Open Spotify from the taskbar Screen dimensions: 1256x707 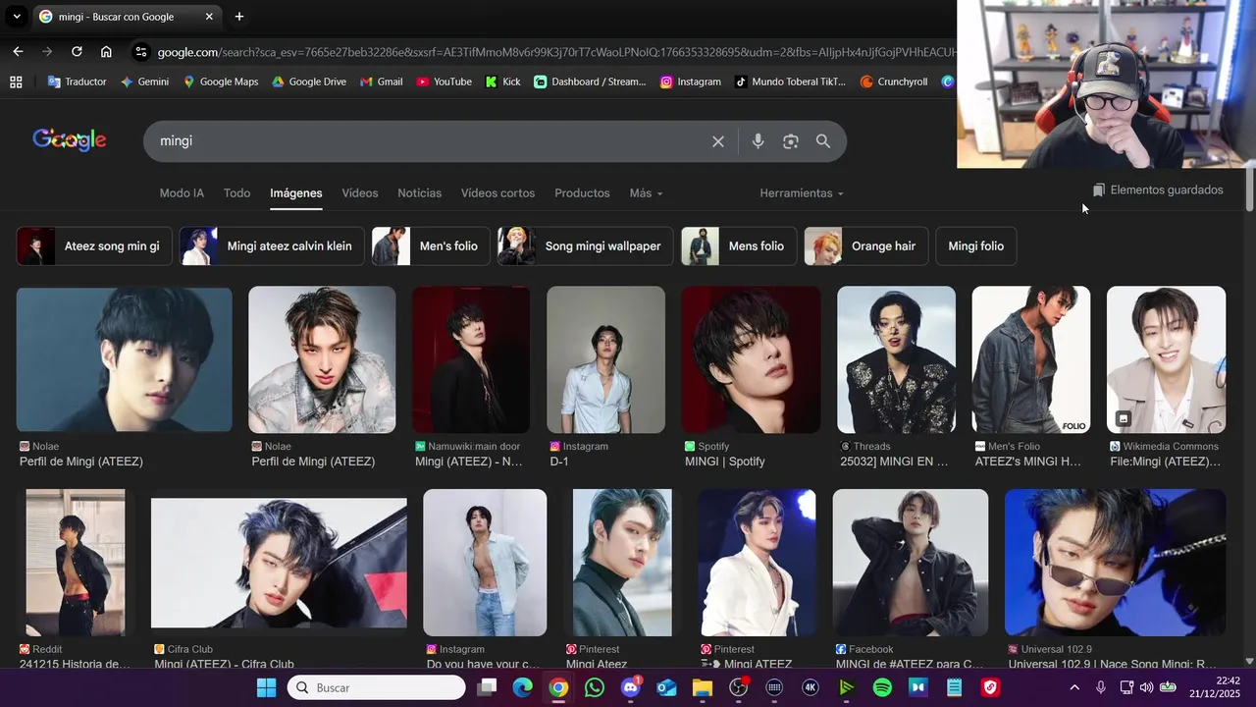coord(882,688)
